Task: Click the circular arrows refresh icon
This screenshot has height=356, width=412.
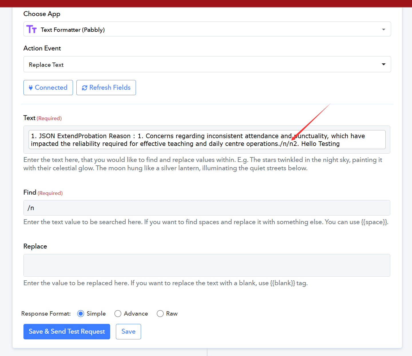Action: [84, 88]
